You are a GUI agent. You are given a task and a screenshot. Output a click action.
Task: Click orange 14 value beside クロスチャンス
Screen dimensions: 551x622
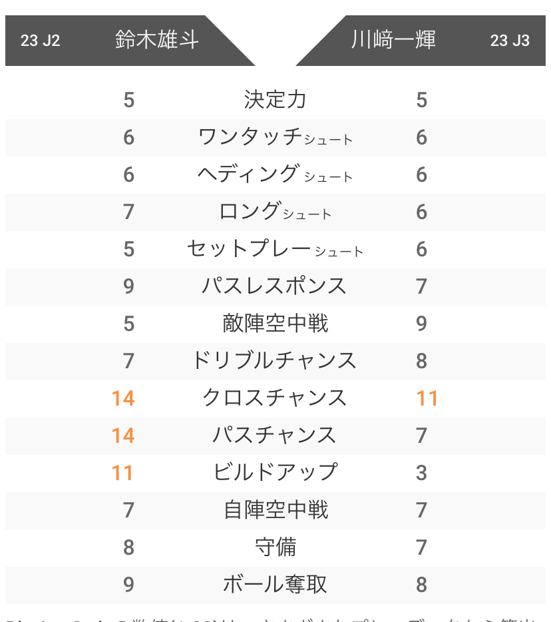123,398
